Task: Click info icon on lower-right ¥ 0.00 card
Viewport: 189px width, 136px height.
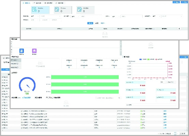Action: 163,97
